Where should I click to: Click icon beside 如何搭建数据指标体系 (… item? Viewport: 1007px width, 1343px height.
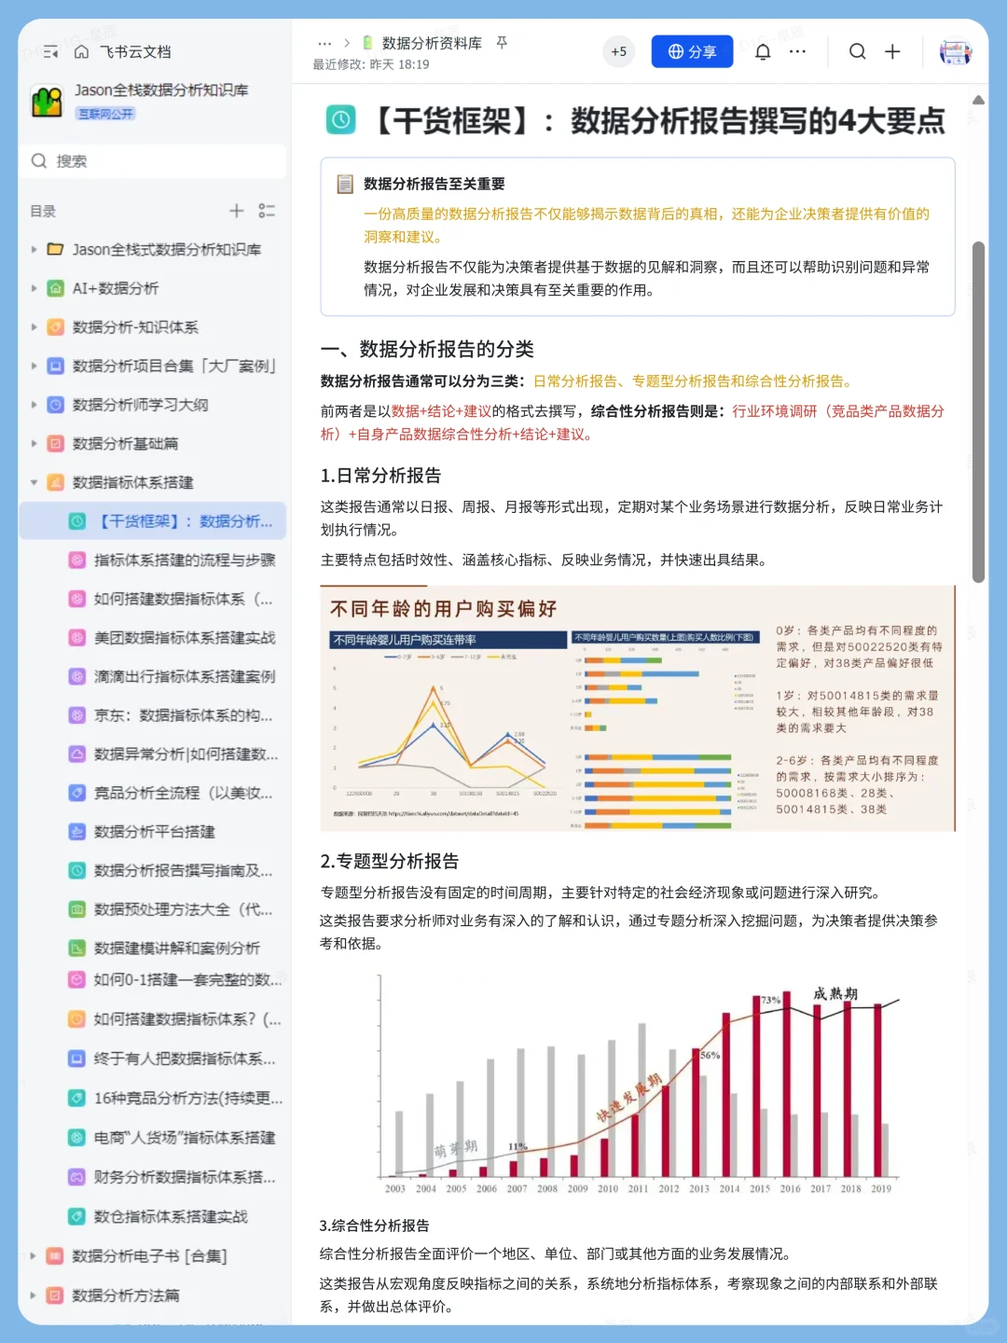77,599
